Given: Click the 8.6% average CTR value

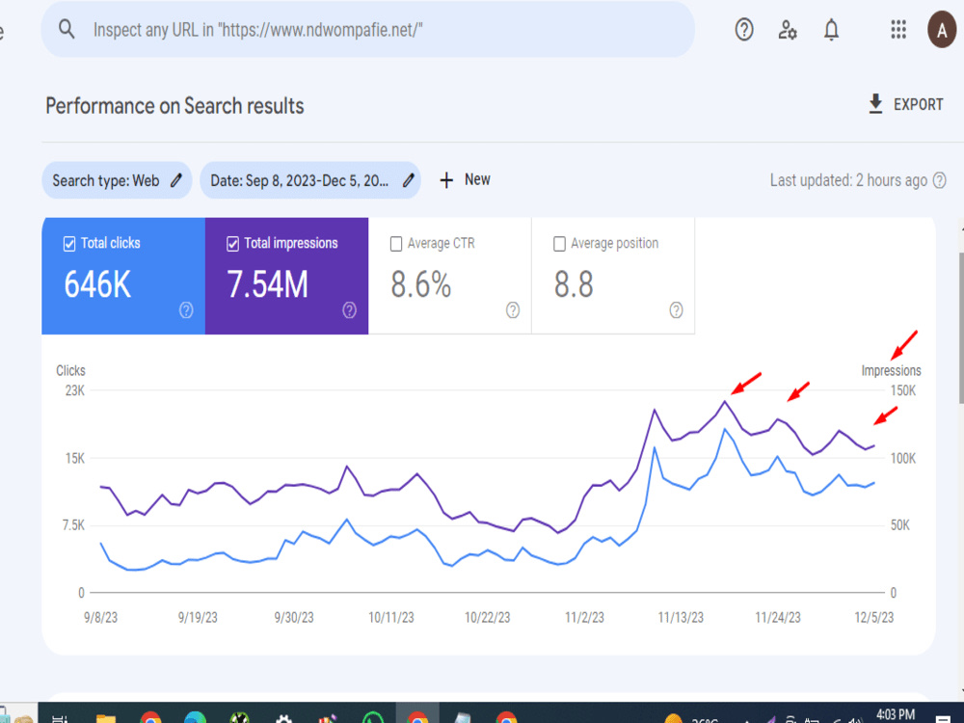Looking at the screenshot, I should point(421,284).
